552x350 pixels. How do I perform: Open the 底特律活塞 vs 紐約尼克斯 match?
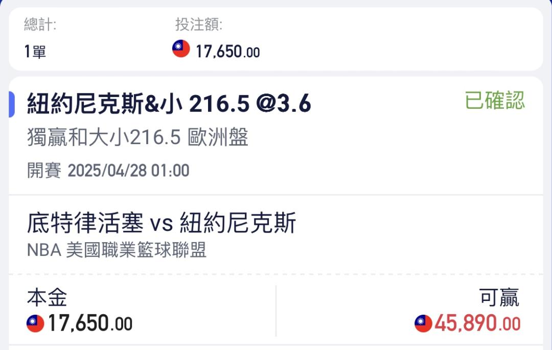pos(161,223)
